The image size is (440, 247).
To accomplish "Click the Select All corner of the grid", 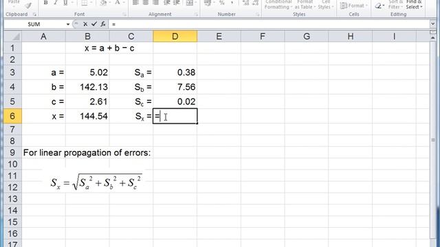I will pyautogui.click(x=12, y=36).
